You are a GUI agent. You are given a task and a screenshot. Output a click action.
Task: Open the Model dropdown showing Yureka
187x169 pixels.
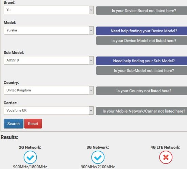49,30
